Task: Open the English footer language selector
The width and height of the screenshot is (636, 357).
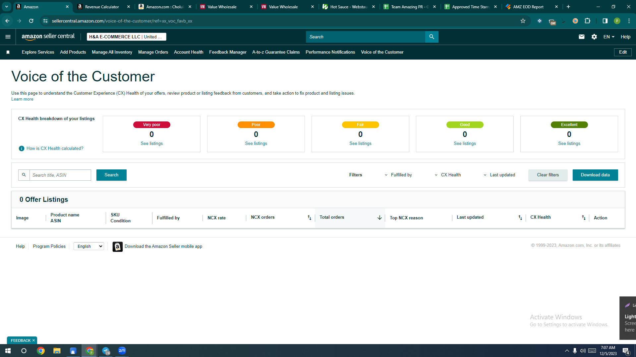Action: point(89,246)
